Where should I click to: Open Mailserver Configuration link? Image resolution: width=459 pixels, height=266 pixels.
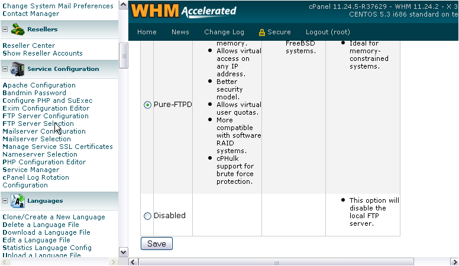point(44,131)
